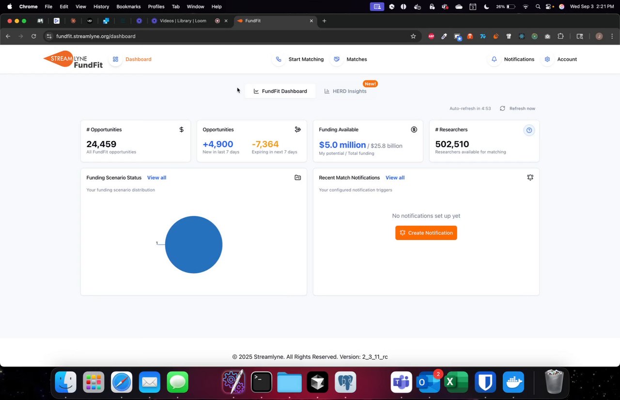Image resolution: width=620 pixels, height=400 pixels.
Task: Open a new Chrome tab
Action: [x=324, y=21]
